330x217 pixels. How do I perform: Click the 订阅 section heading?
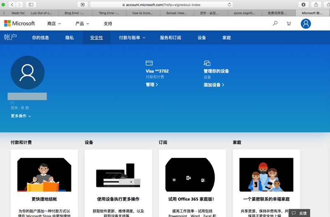click(163, 142)
